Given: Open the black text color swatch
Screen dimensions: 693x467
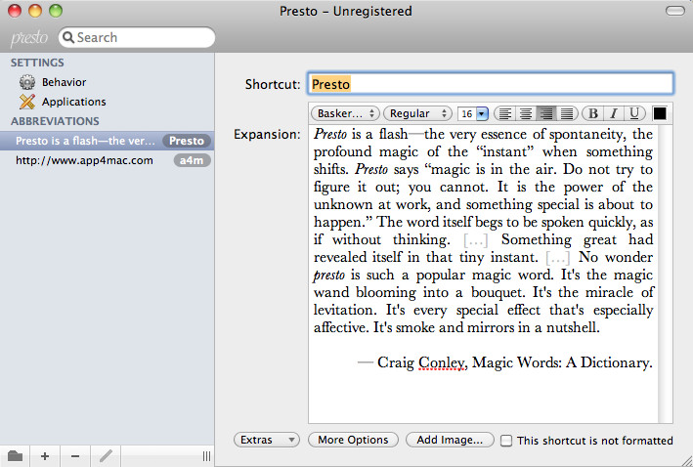Looking at the screenshot, I should click(x=660, y=113).
